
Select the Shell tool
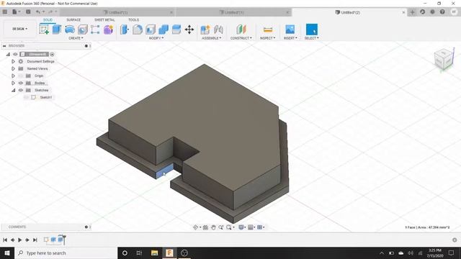151,29
